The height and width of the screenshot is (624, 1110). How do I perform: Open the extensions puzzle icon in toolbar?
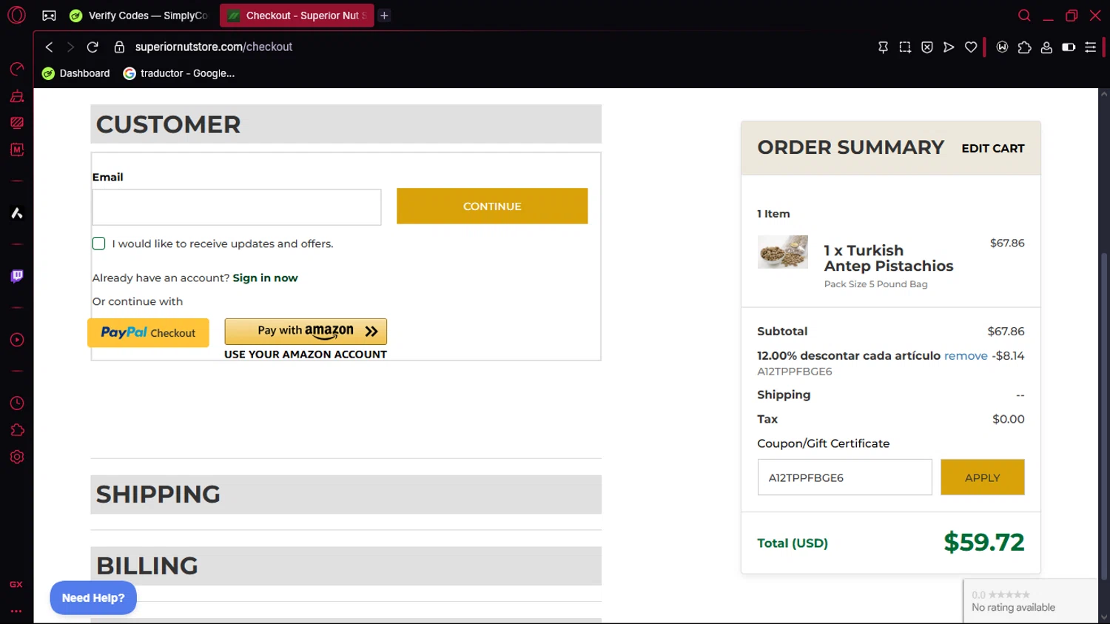[1024, 47]
